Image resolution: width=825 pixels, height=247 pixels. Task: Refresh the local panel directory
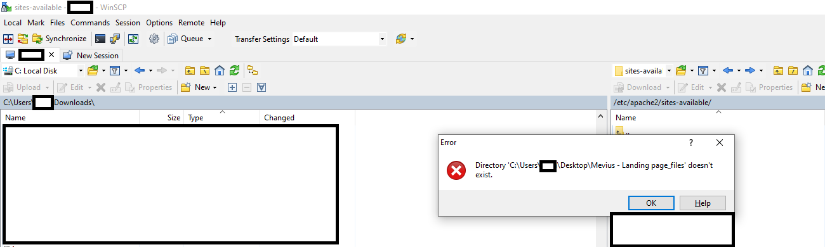[235, 70]
